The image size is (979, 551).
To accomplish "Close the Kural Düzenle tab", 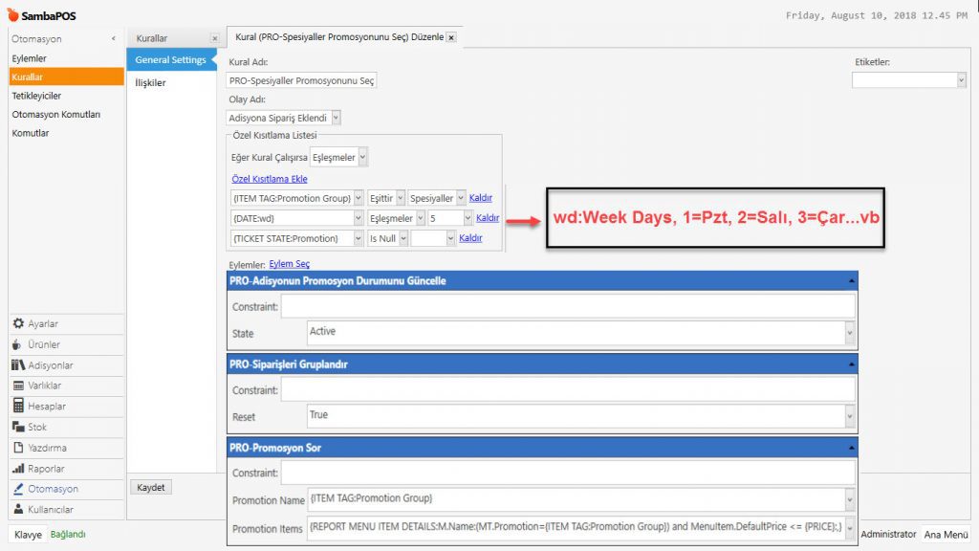I will tap(451, 37).
